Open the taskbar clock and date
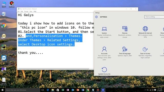 (160, 90)
